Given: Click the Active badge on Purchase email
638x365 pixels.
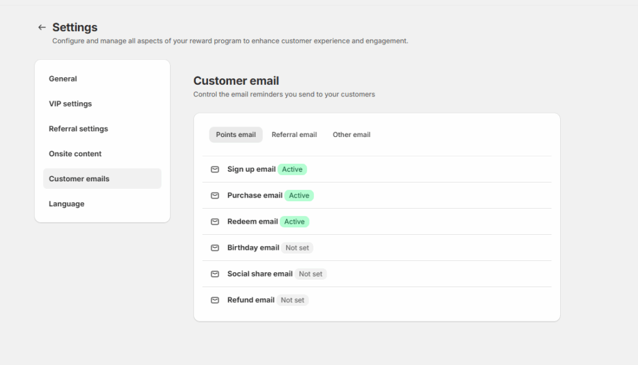Looking at the screenshot, I should [299, 196].
